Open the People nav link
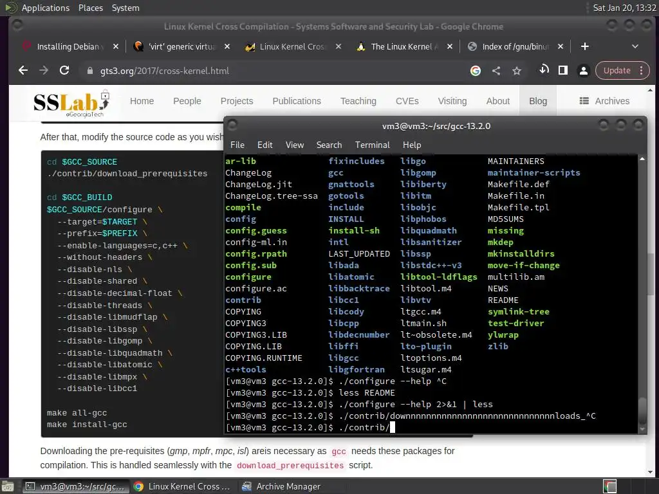The image size is (659, 494). tap(187, 101)
